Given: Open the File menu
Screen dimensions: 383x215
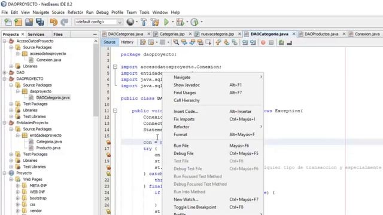Looking at the screenshot, I should tap(4, 12).
